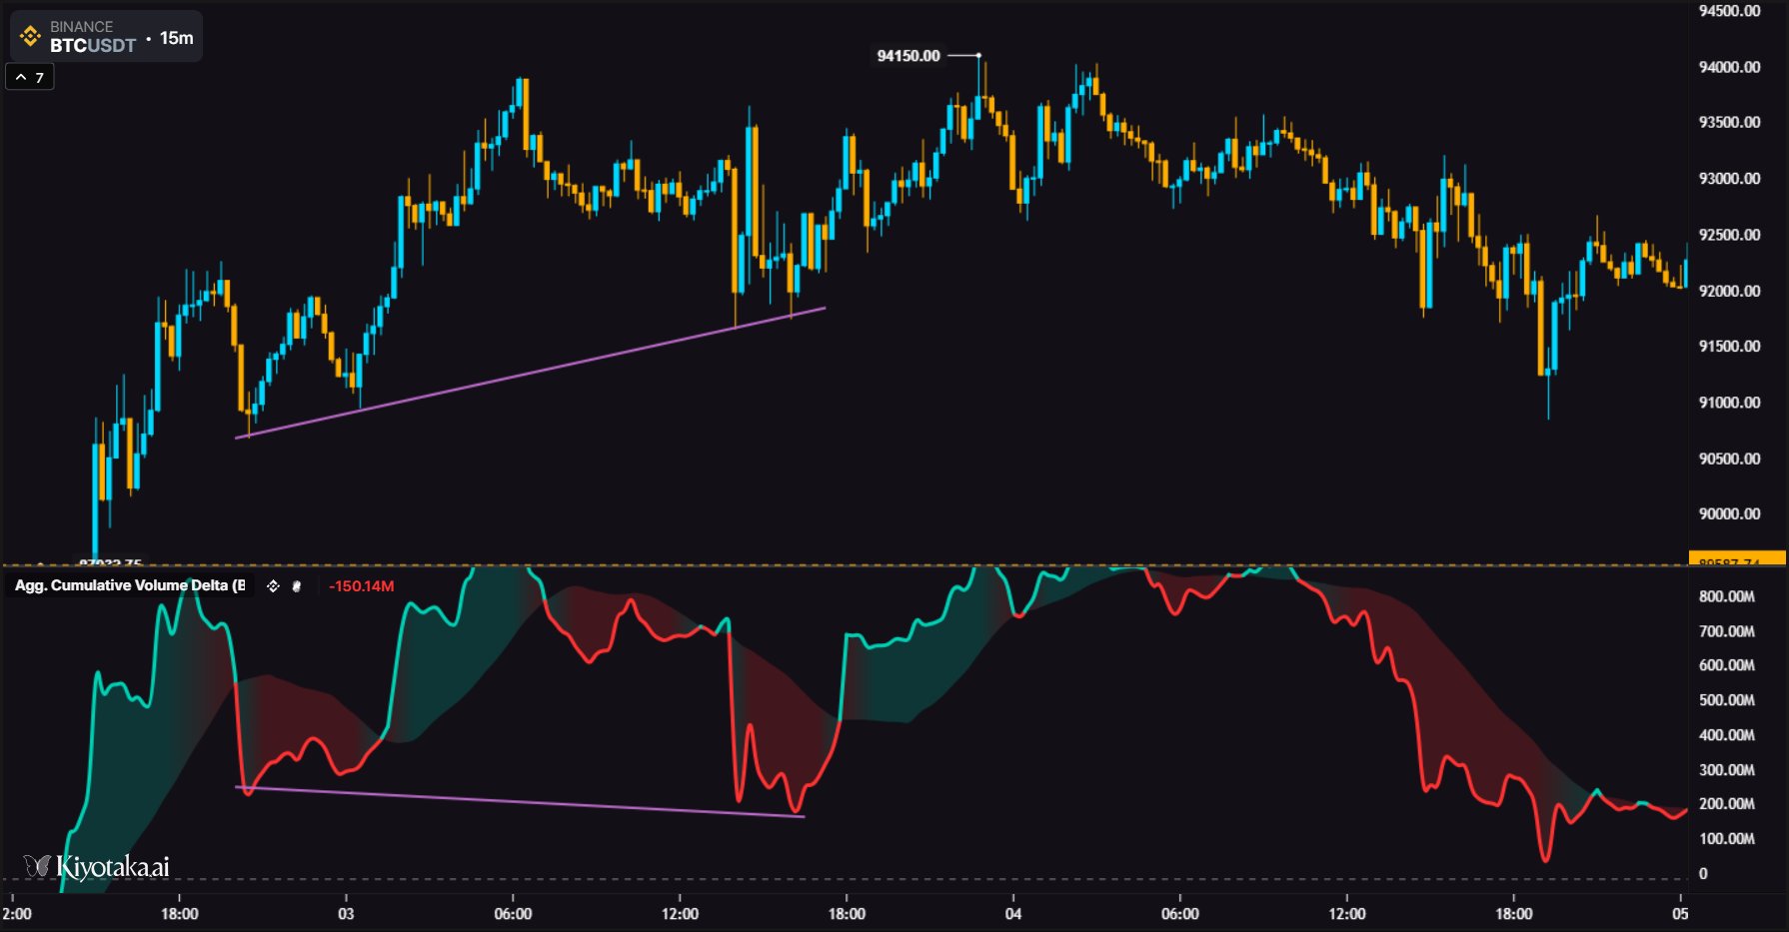Viewport: 1789px width, 932px height.
Task: Open the BTCUSDT symbol selector
Action: pos(93,46)
